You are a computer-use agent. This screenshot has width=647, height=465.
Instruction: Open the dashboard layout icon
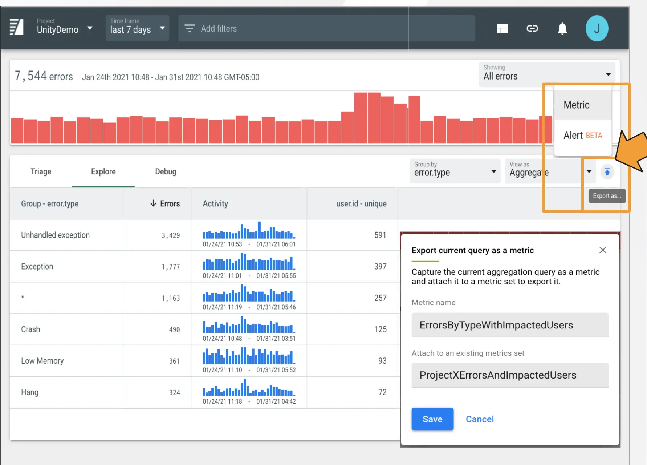click(x=502, y=28)
